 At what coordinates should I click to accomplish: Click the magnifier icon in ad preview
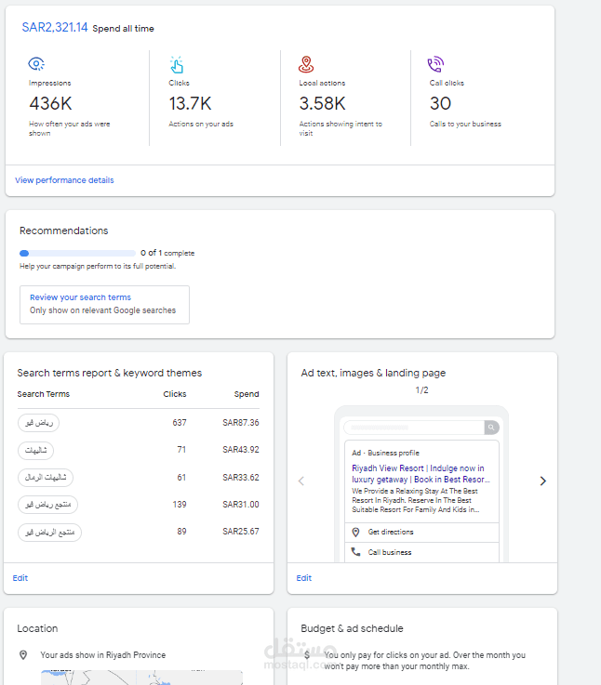click(490, 428)
